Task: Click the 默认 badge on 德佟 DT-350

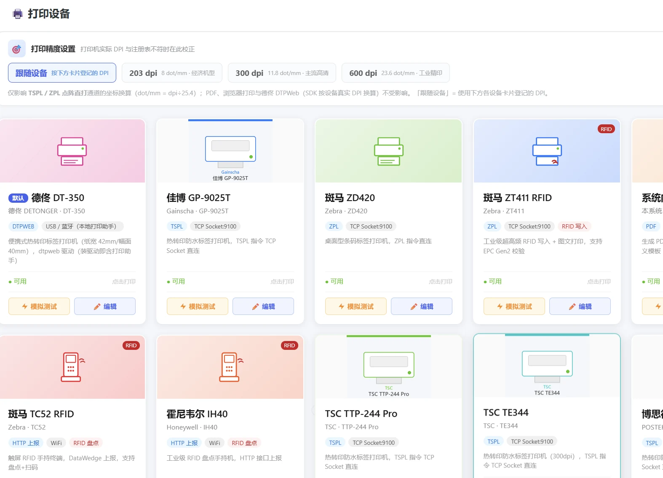Action: click(18, 198)
